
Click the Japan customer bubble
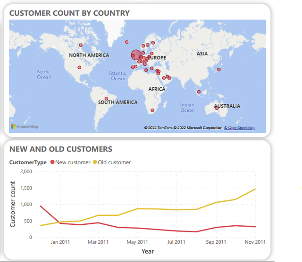click(219, 70)
